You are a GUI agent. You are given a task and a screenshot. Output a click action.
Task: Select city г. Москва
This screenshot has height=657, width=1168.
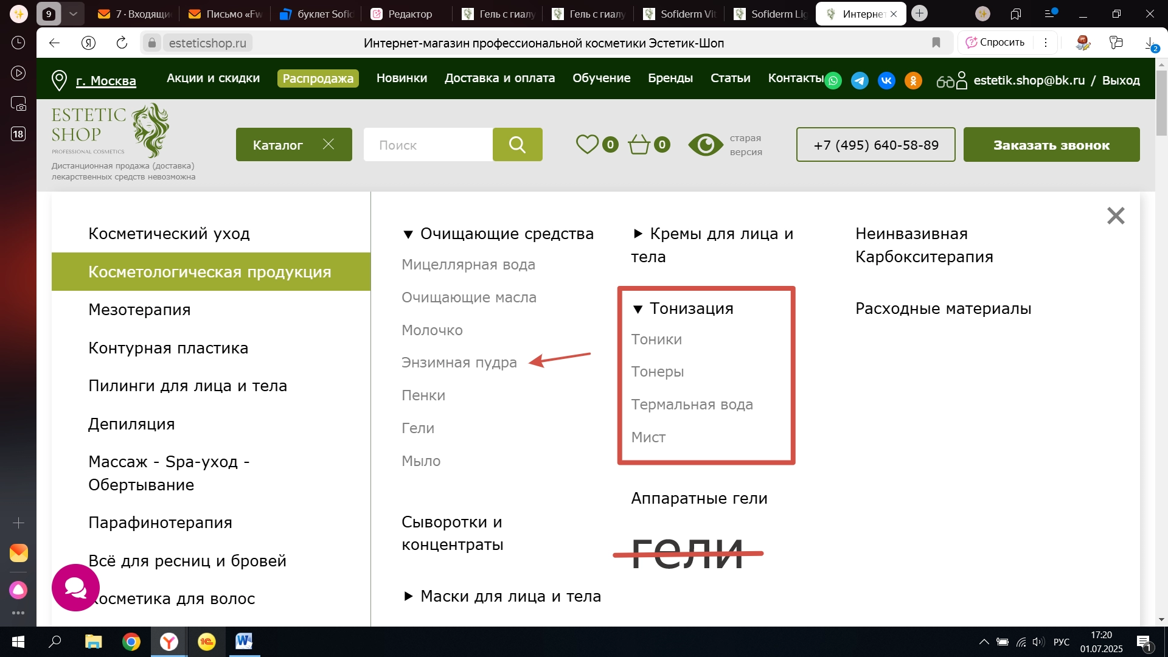pyautogui.click(x=106, y=81)
